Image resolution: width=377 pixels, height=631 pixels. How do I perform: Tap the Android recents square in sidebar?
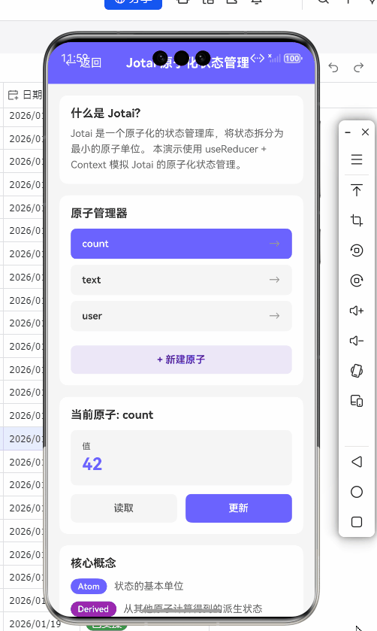[357, 522]
